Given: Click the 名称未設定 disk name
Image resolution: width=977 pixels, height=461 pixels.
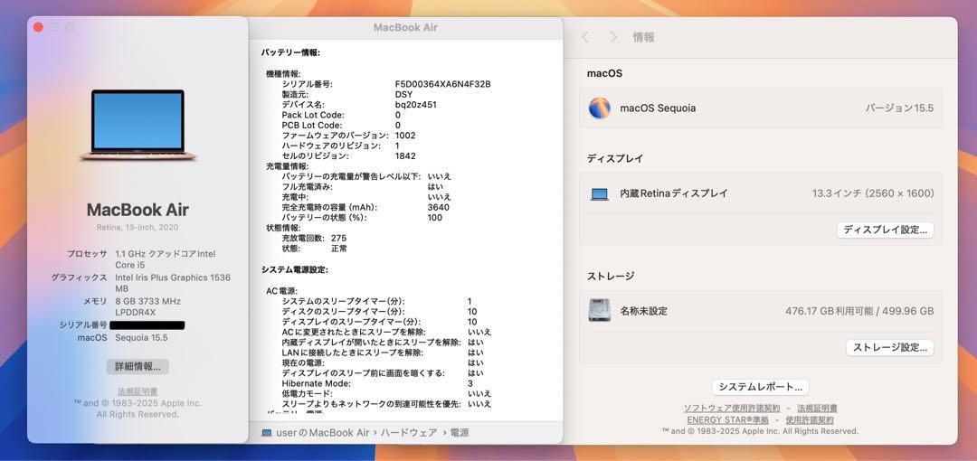Looking at the screenshot, I should pyautogui.click(x=644, y=311).
